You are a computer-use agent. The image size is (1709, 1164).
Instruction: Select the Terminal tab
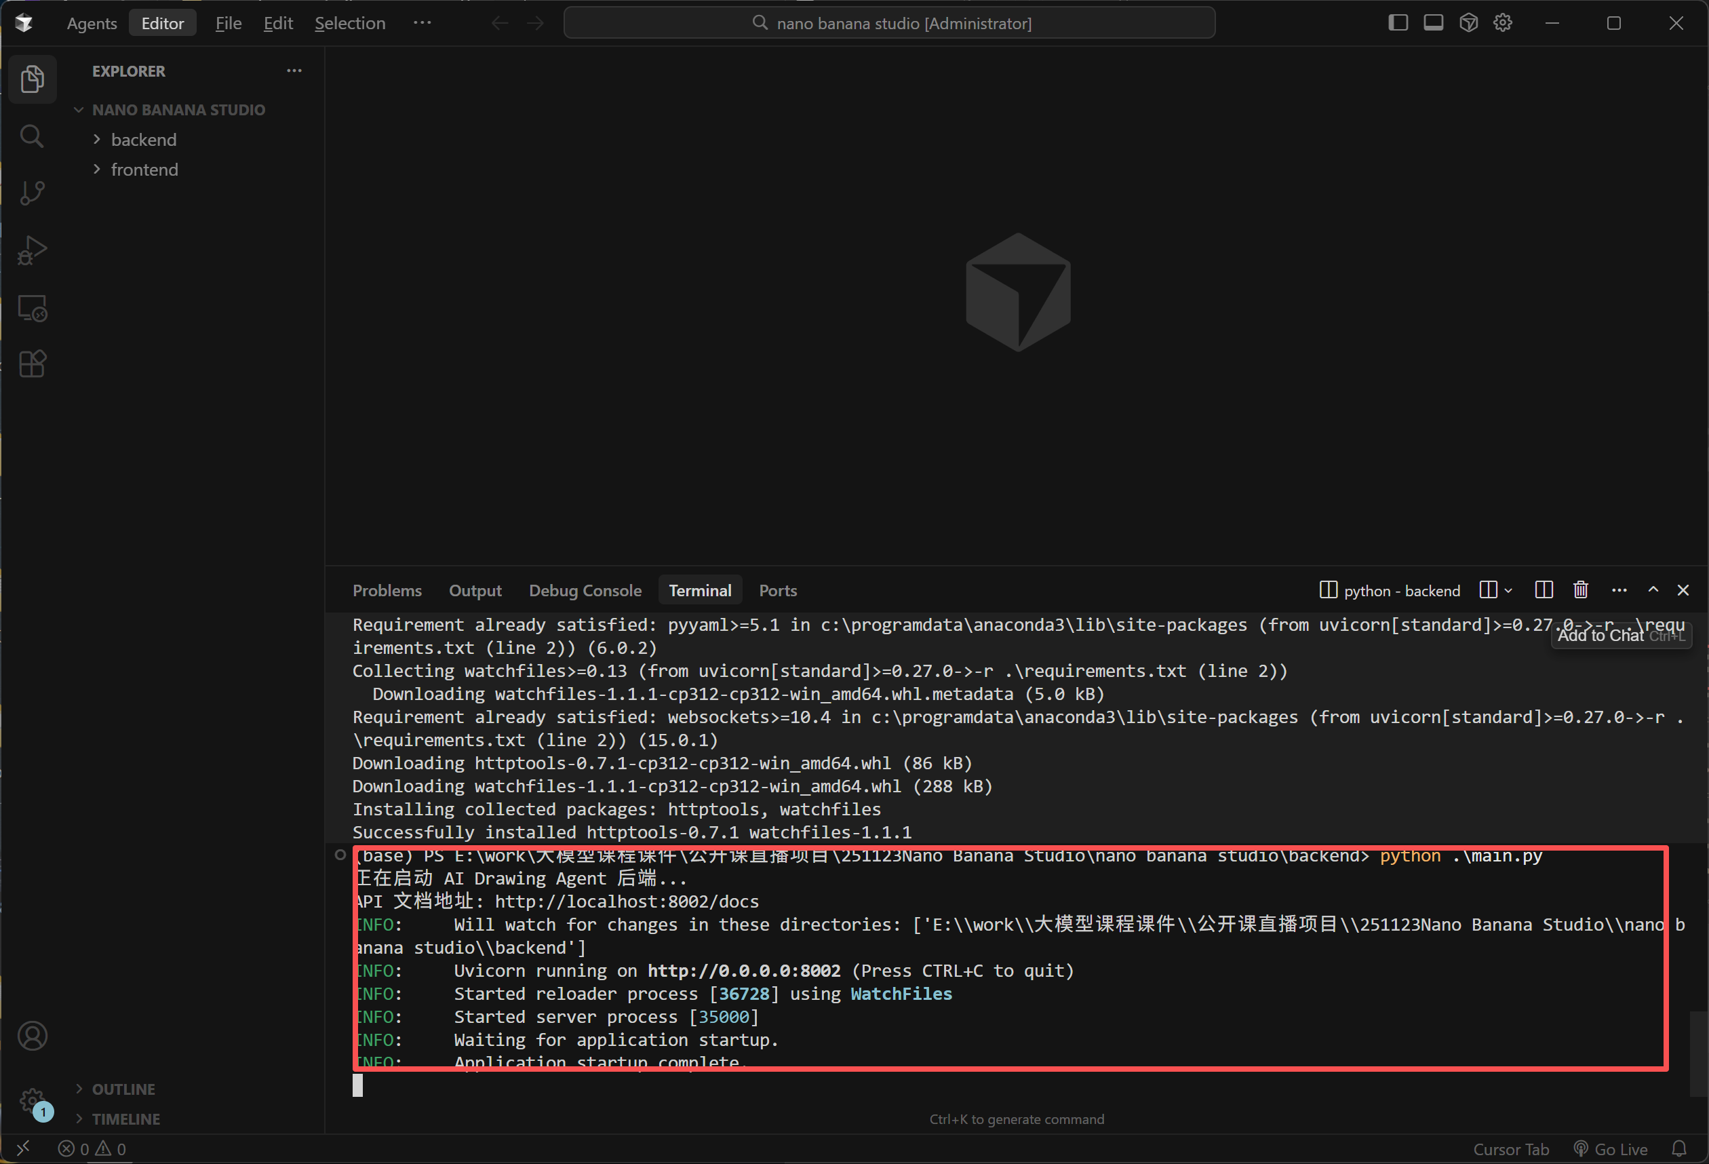click(700, 589)
